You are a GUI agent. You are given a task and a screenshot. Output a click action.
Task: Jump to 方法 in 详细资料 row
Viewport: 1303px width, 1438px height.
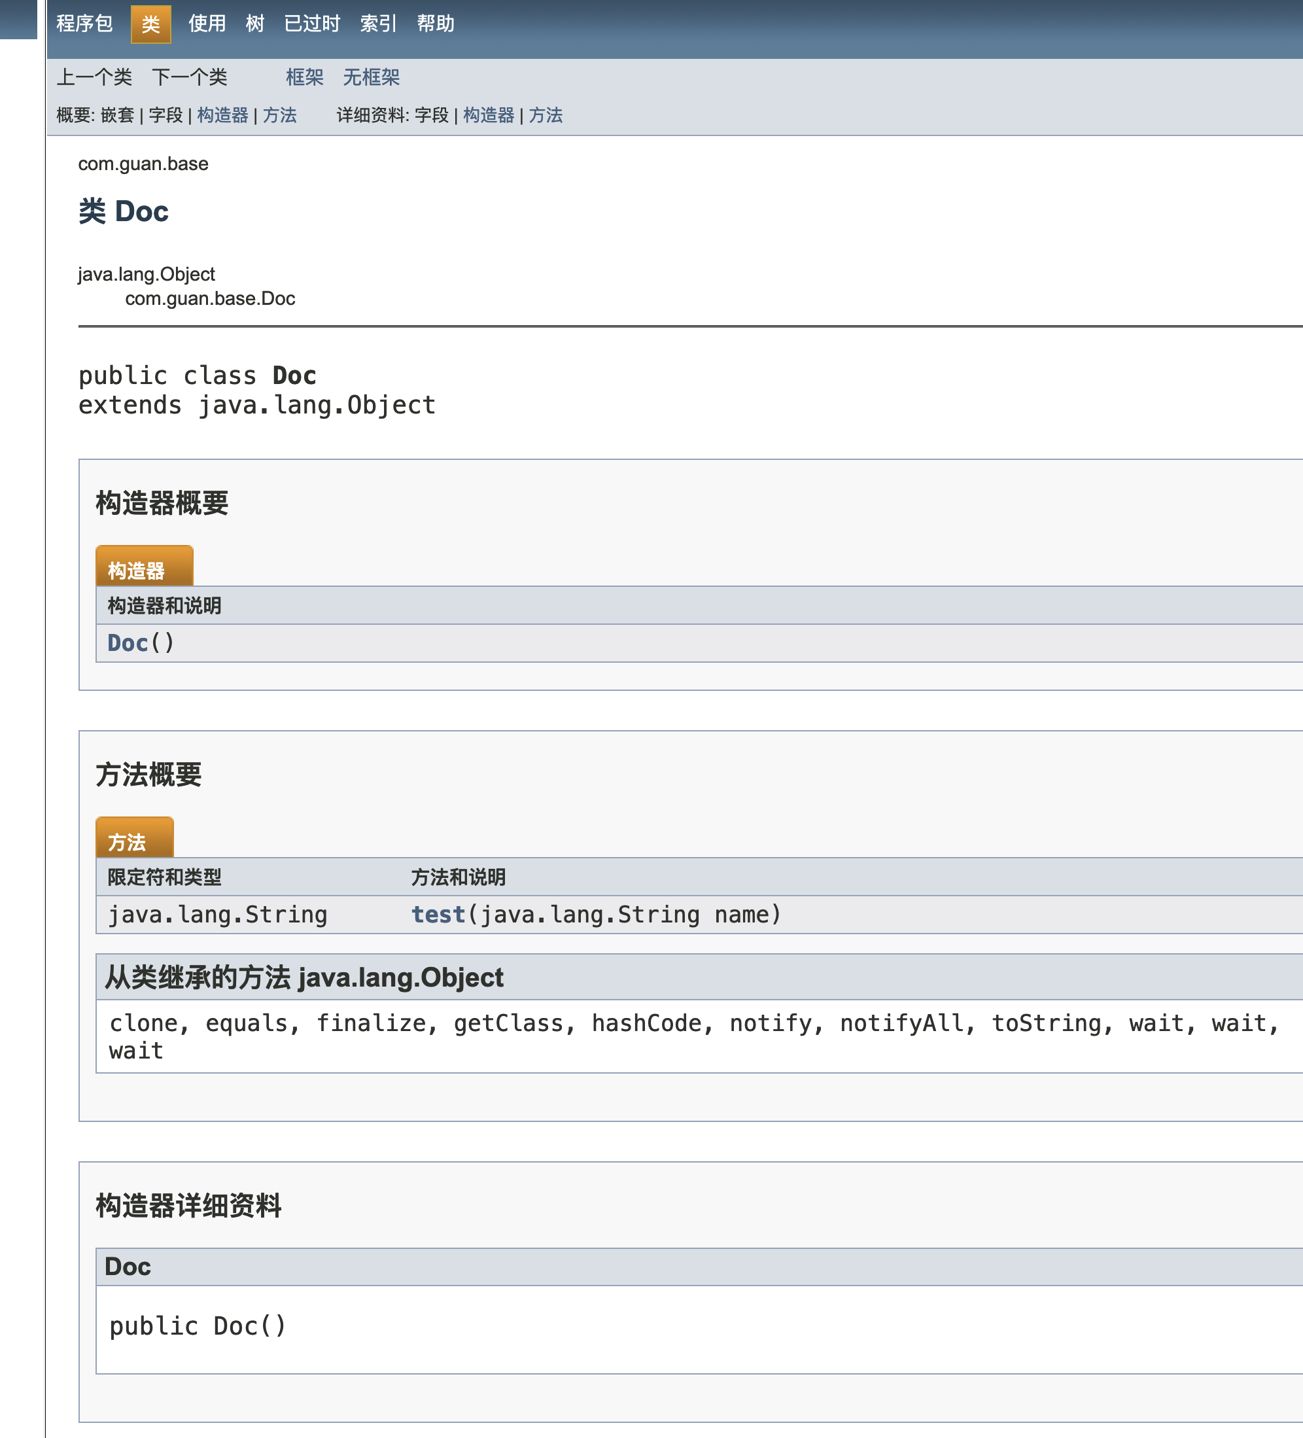pyautogui.click(x=546, y=116)
